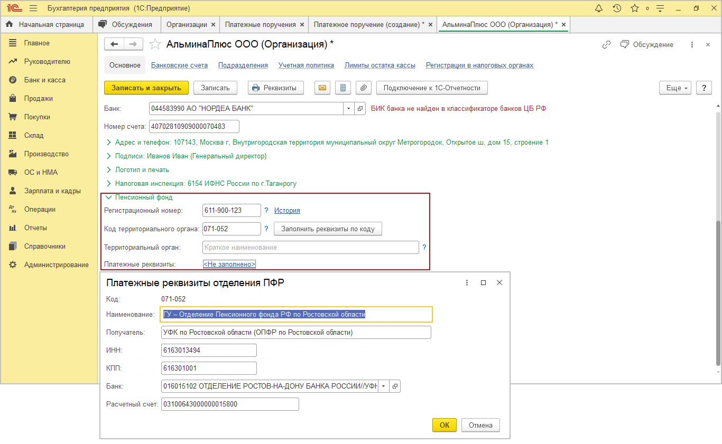Click the document list icon button
This screenshot has height=444, width=722.
point(343,88)
